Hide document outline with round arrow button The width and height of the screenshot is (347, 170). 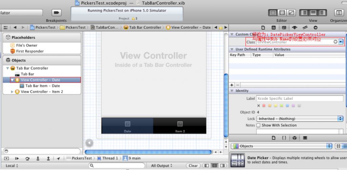(89, 143)
